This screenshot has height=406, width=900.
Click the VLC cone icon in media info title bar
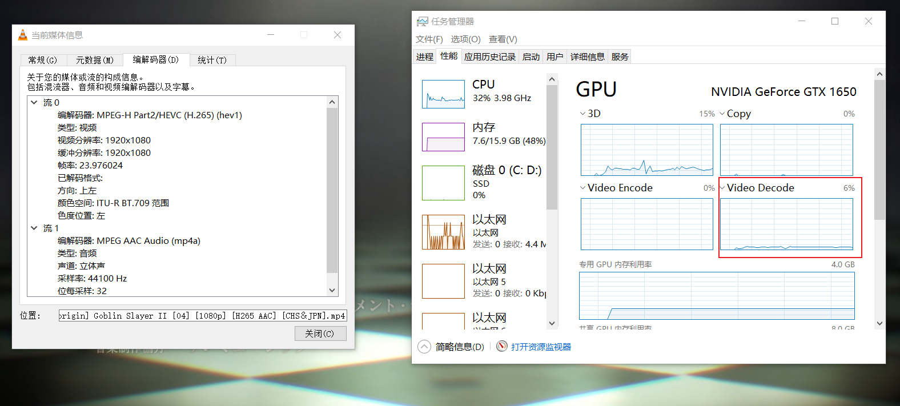click(x=23, y=35)
